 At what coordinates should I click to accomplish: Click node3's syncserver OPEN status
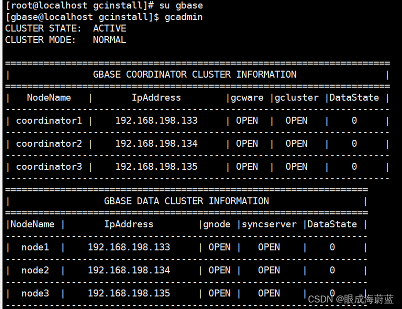coord(269,293)
